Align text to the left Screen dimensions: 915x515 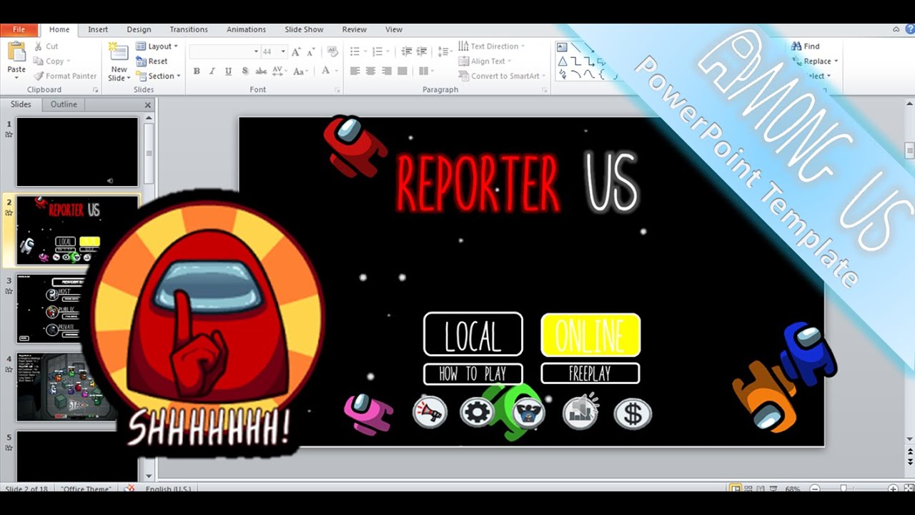click(x=355, y=72)
